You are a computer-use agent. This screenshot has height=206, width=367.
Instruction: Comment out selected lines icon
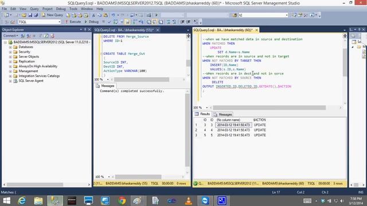click(168, 22)
